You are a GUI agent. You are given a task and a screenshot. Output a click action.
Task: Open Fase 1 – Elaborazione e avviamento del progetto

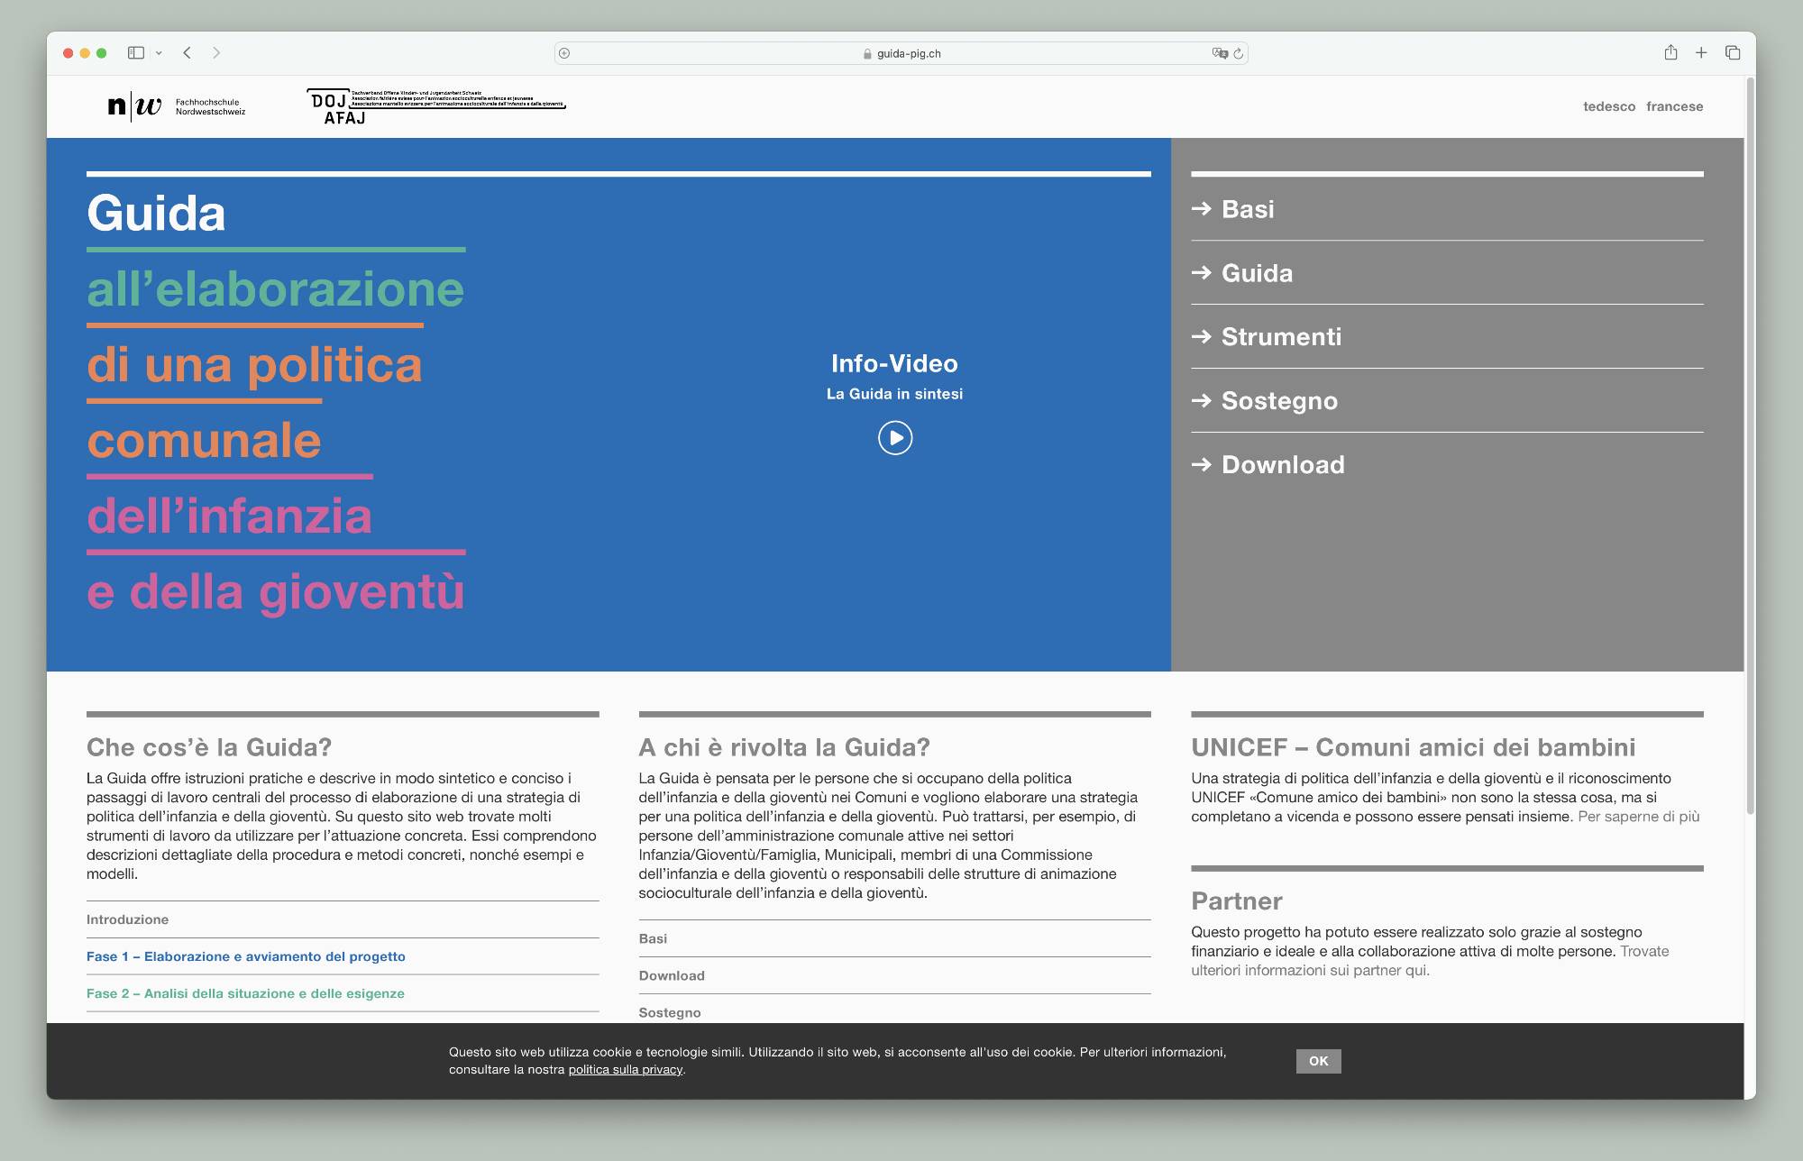pos(246,956)
